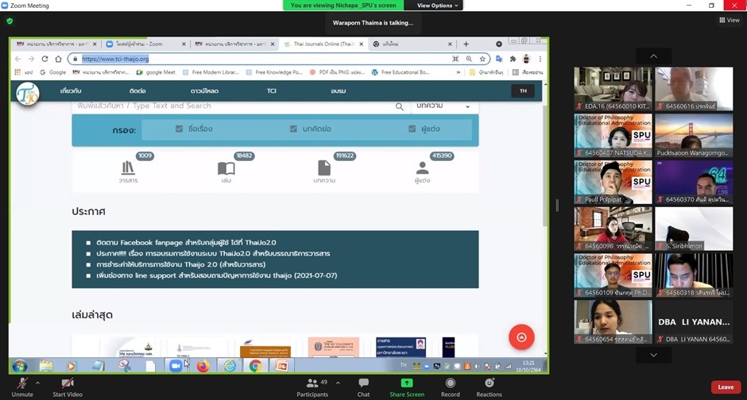Click the green encryption shield icon
This screenshot has width=747, height=400.
tap(10, 21)
